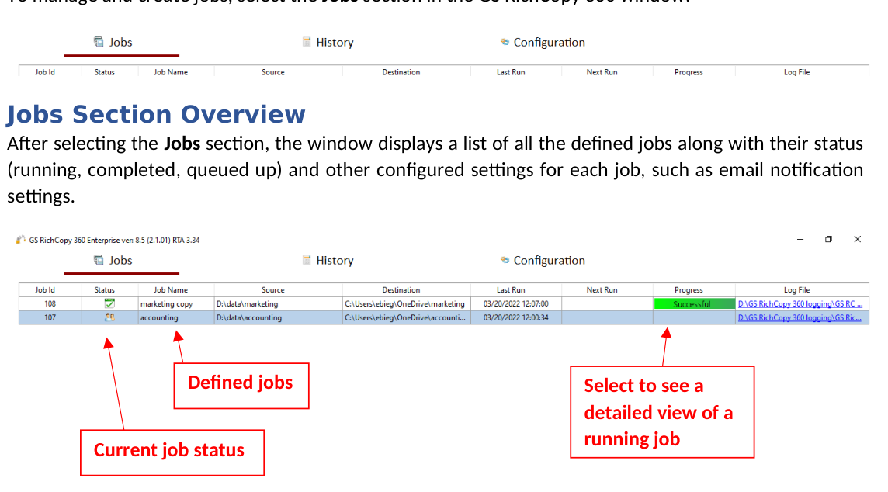Click the green checkmark status icon for job 108
This screenshot has width=888, height=492.
[x=109, y=303]
